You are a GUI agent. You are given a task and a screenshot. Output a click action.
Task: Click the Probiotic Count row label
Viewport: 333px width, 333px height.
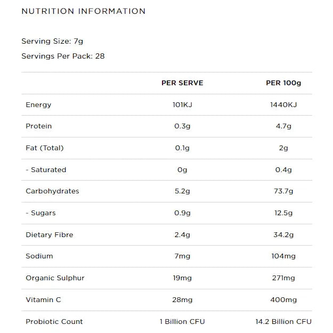pyautogui.click(x=54, y=322)
